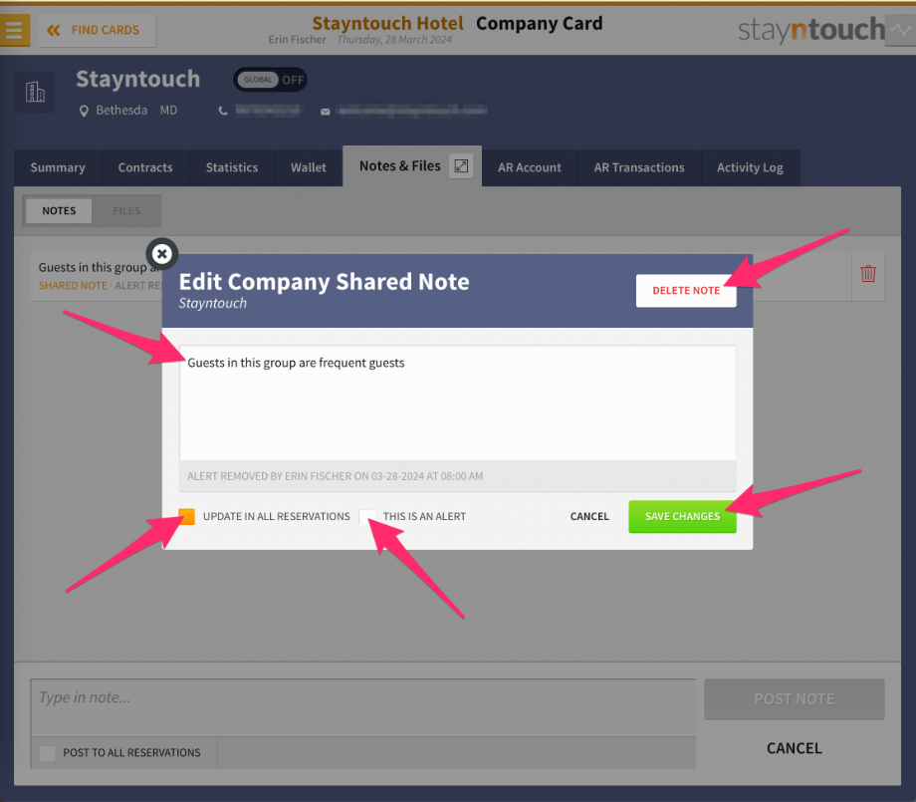Image resolution: width=916 pixels, height=802 pixels.
Task: Switch to AR Transactions tab
Action: tap(639, 167)
